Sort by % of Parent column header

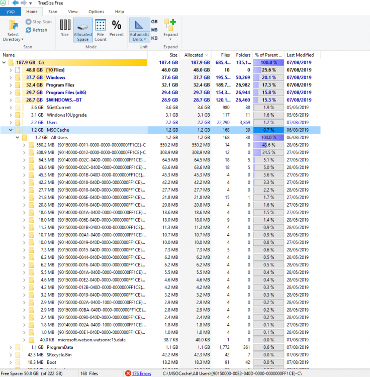pyautogui.click(x=268, y=55)
